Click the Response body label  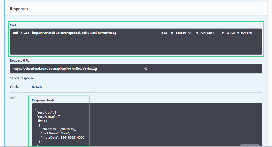point(43,100)
